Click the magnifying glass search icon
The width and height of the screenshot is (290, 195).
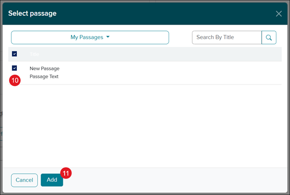point(269,38)
